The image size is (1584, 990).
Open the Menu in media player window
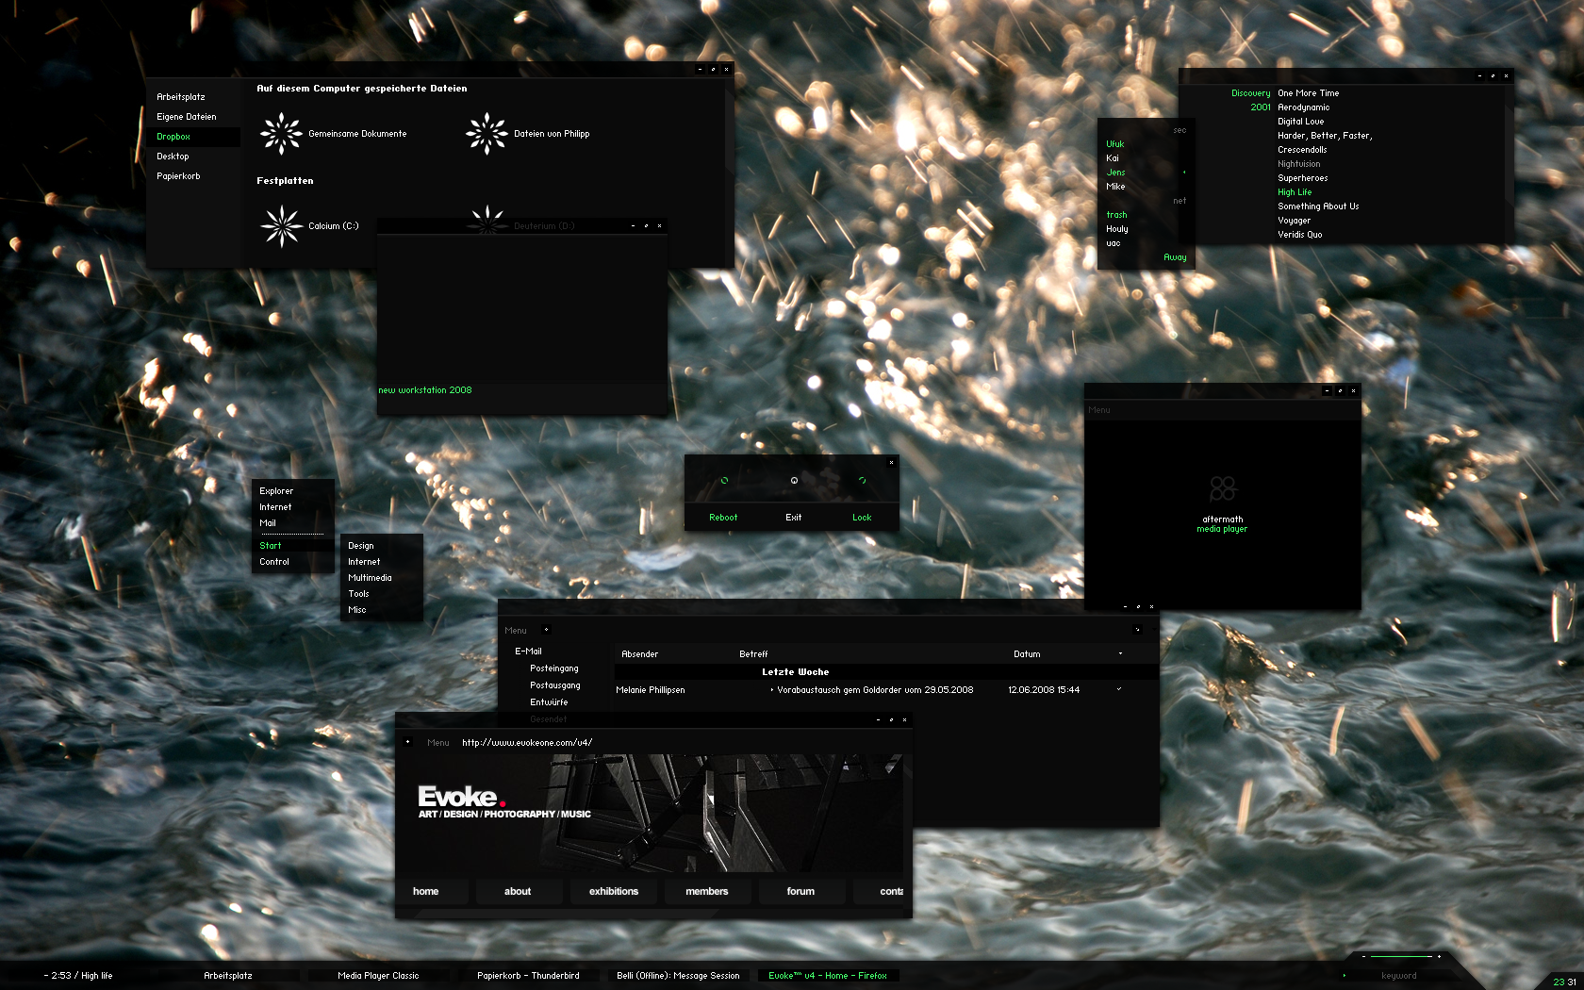coord(1099,410)
